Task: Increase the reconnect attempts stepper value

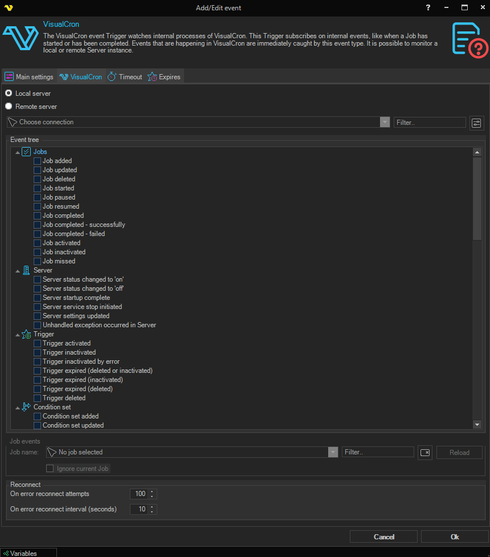Action: tap(152, 491)
